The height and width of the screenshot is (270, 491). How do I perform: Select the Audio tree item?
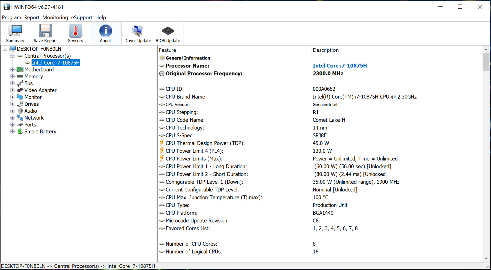tap(31, 111)
